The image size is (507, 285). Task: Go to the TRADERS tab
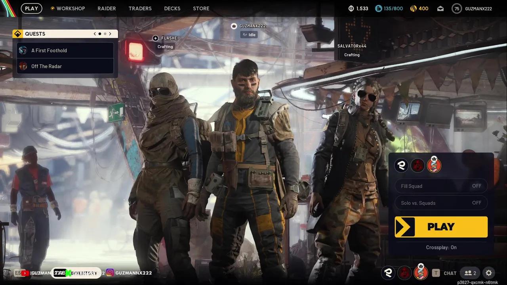point(140,8)
